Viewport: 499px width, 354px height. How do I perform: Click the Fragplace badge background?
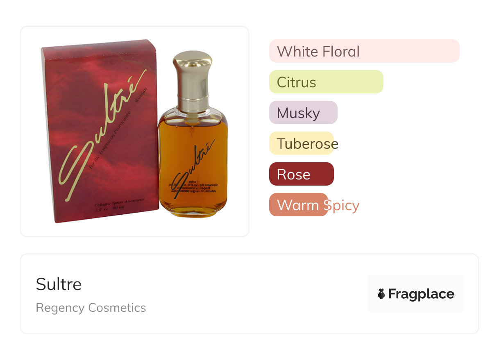(x=416, y=293)
